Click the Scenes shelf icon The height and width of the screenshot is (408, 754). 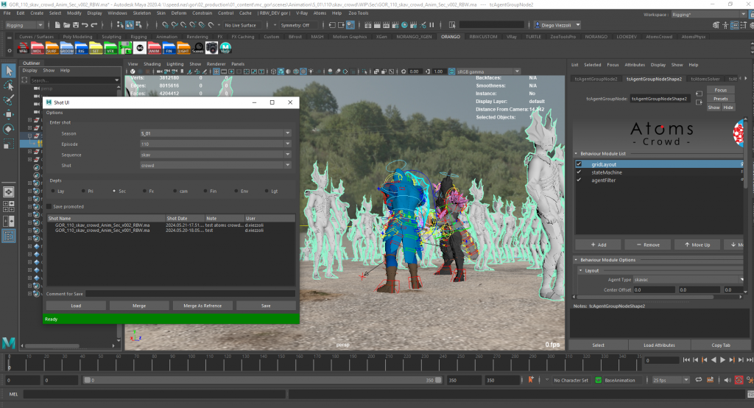coord(197,48)
